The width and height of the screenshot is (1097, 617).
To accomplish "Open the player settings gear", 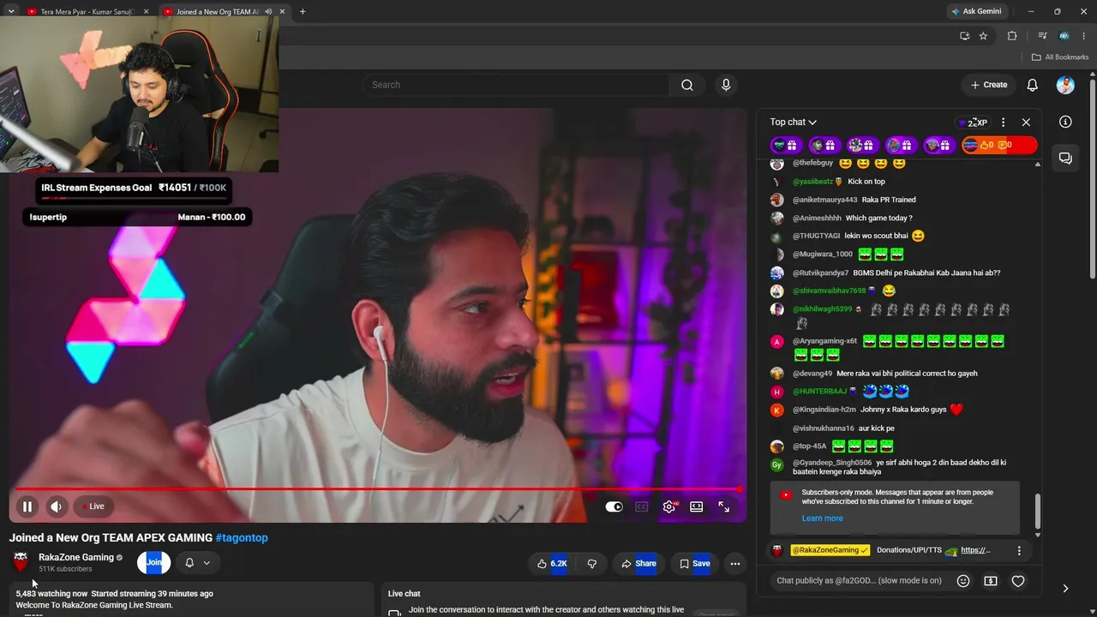I will tap(669, 506).
